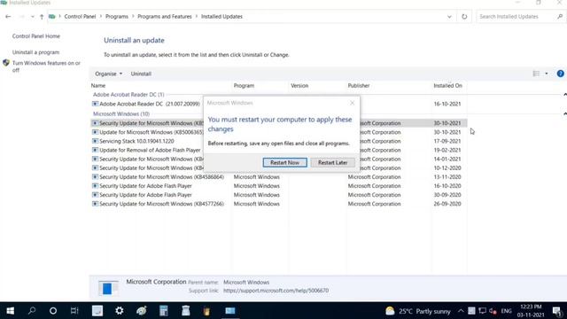Open the recent locations dropdown arrow
Viewport: 567px width, 319px height.
coord(33,17)
